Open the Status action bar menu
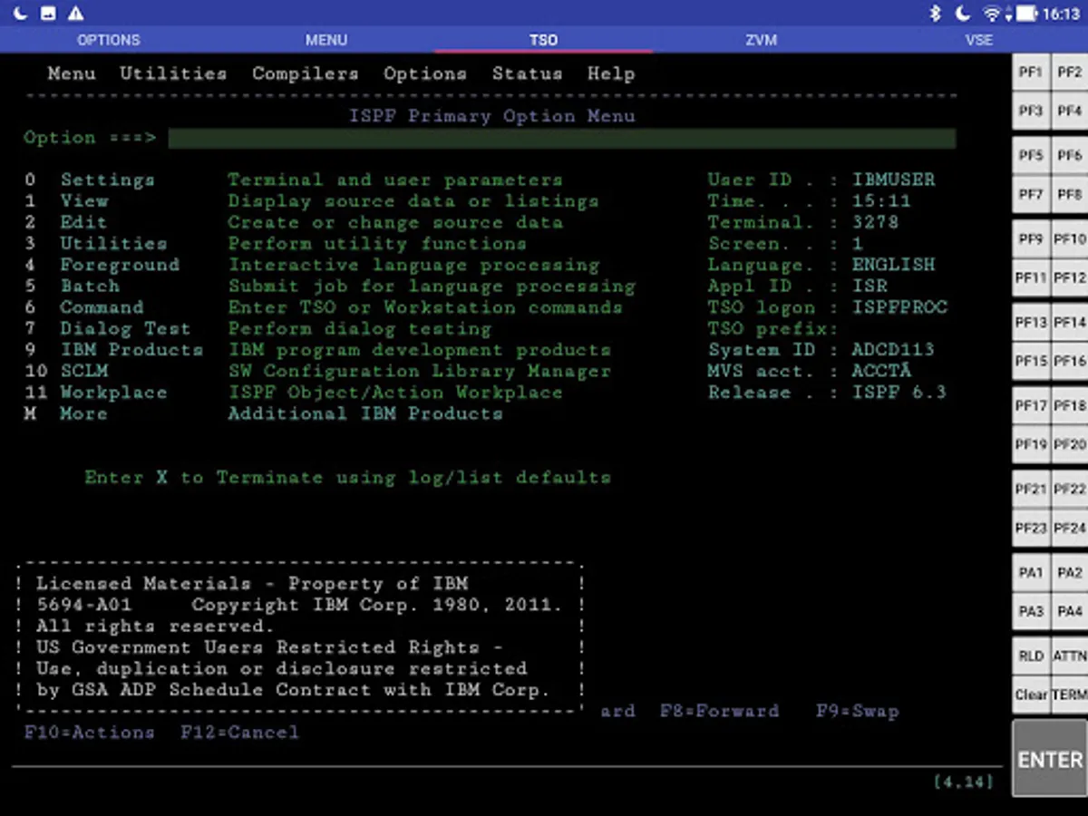Screen dimensions: 1088x816 pyautogui.click(x=527, y=73)
